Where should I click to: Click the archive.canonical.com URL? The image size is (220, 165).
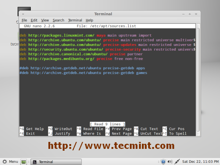(x=68, y=54)
